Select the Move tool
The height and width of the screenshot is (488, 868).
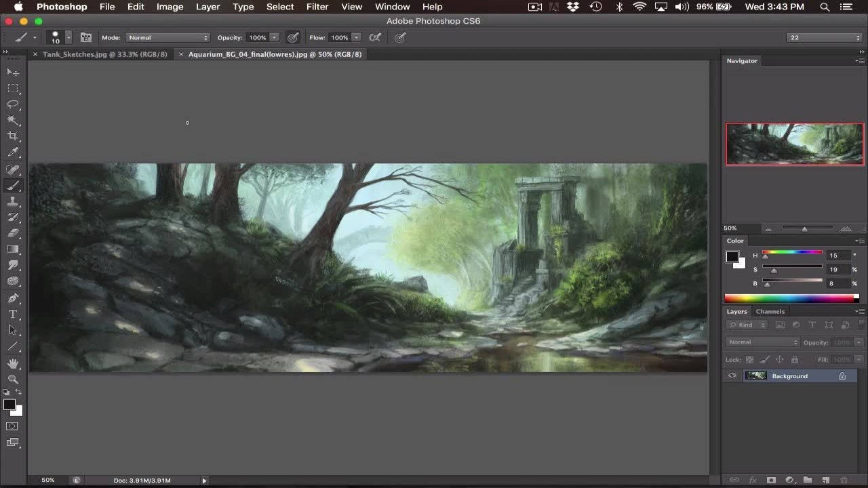point(13,72)
